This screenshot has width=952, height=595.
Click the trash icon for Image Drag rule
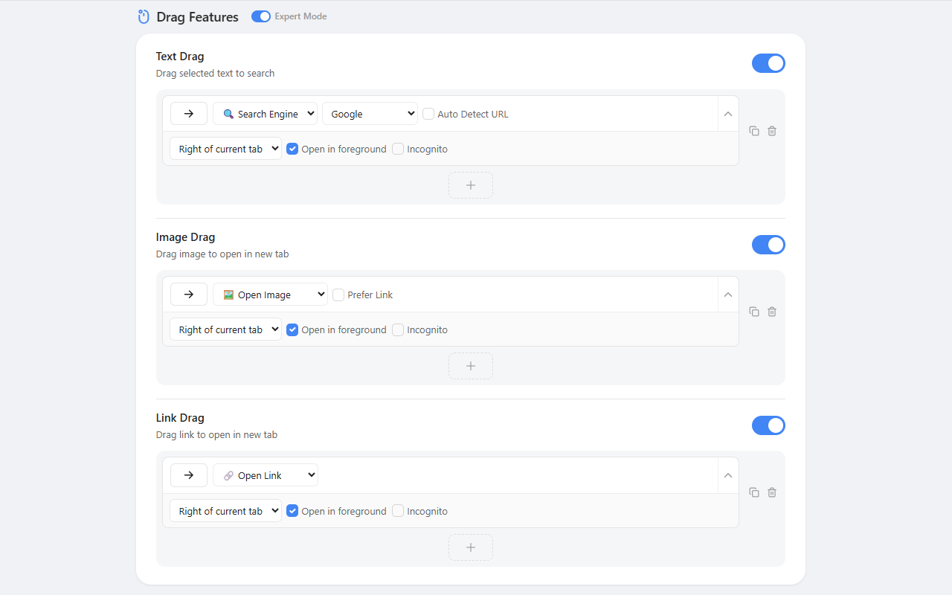772,312
